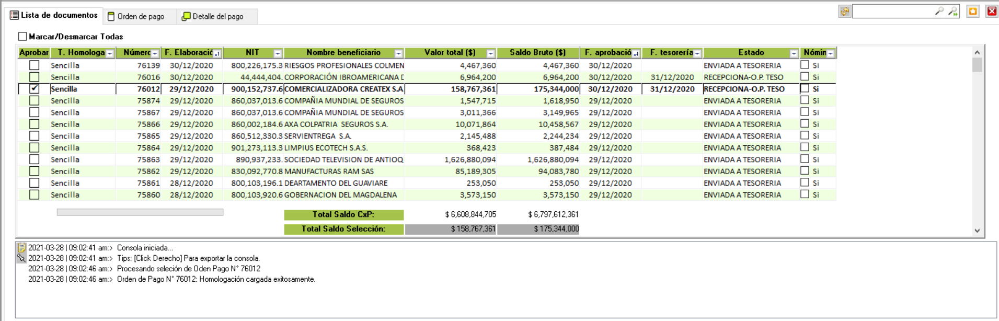Click the orange star favorites icon
The width and height of the screenshot is (999, 321).
point(972,12)
